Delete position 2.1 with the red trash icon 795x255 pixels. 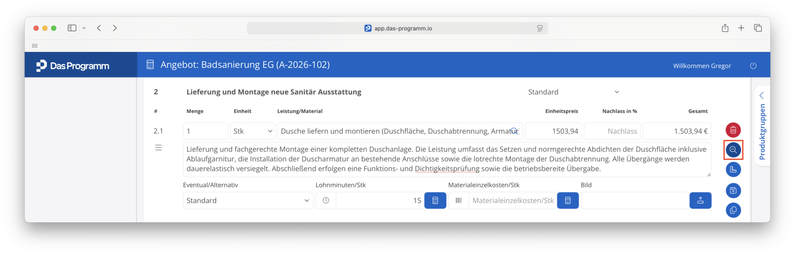tap(733, 130)
